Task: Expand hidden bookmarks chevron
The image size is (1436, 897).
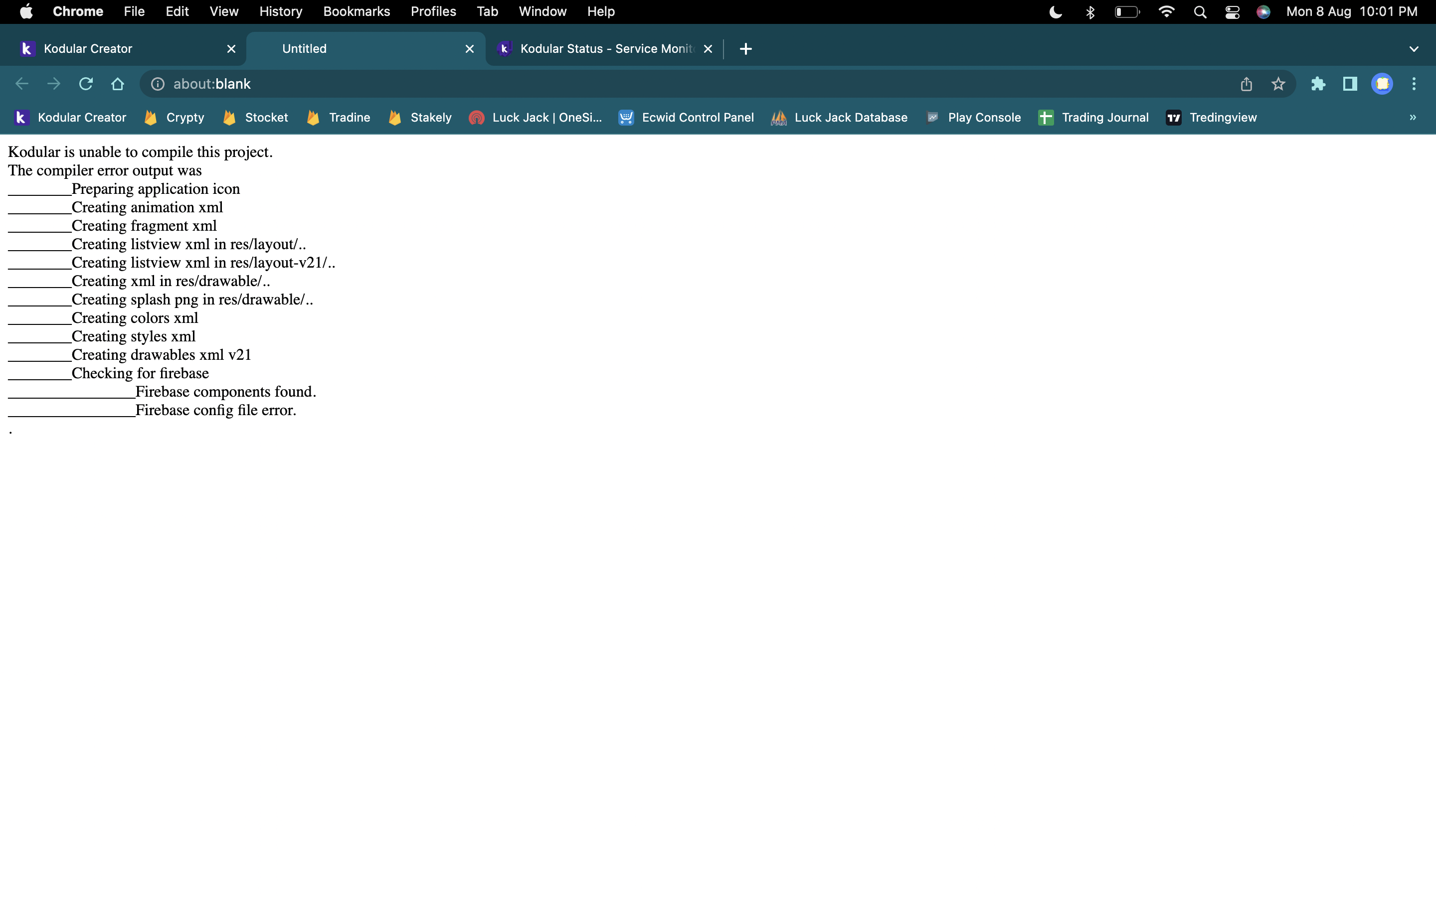Action: click(x=1413, y=118)
